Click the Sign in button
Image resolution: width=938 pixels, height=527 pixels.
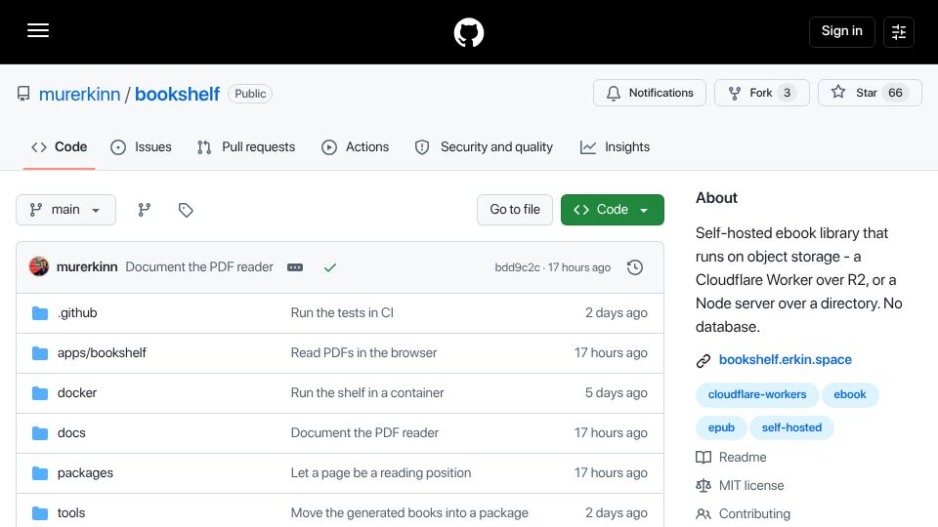[x=841, y=31]
